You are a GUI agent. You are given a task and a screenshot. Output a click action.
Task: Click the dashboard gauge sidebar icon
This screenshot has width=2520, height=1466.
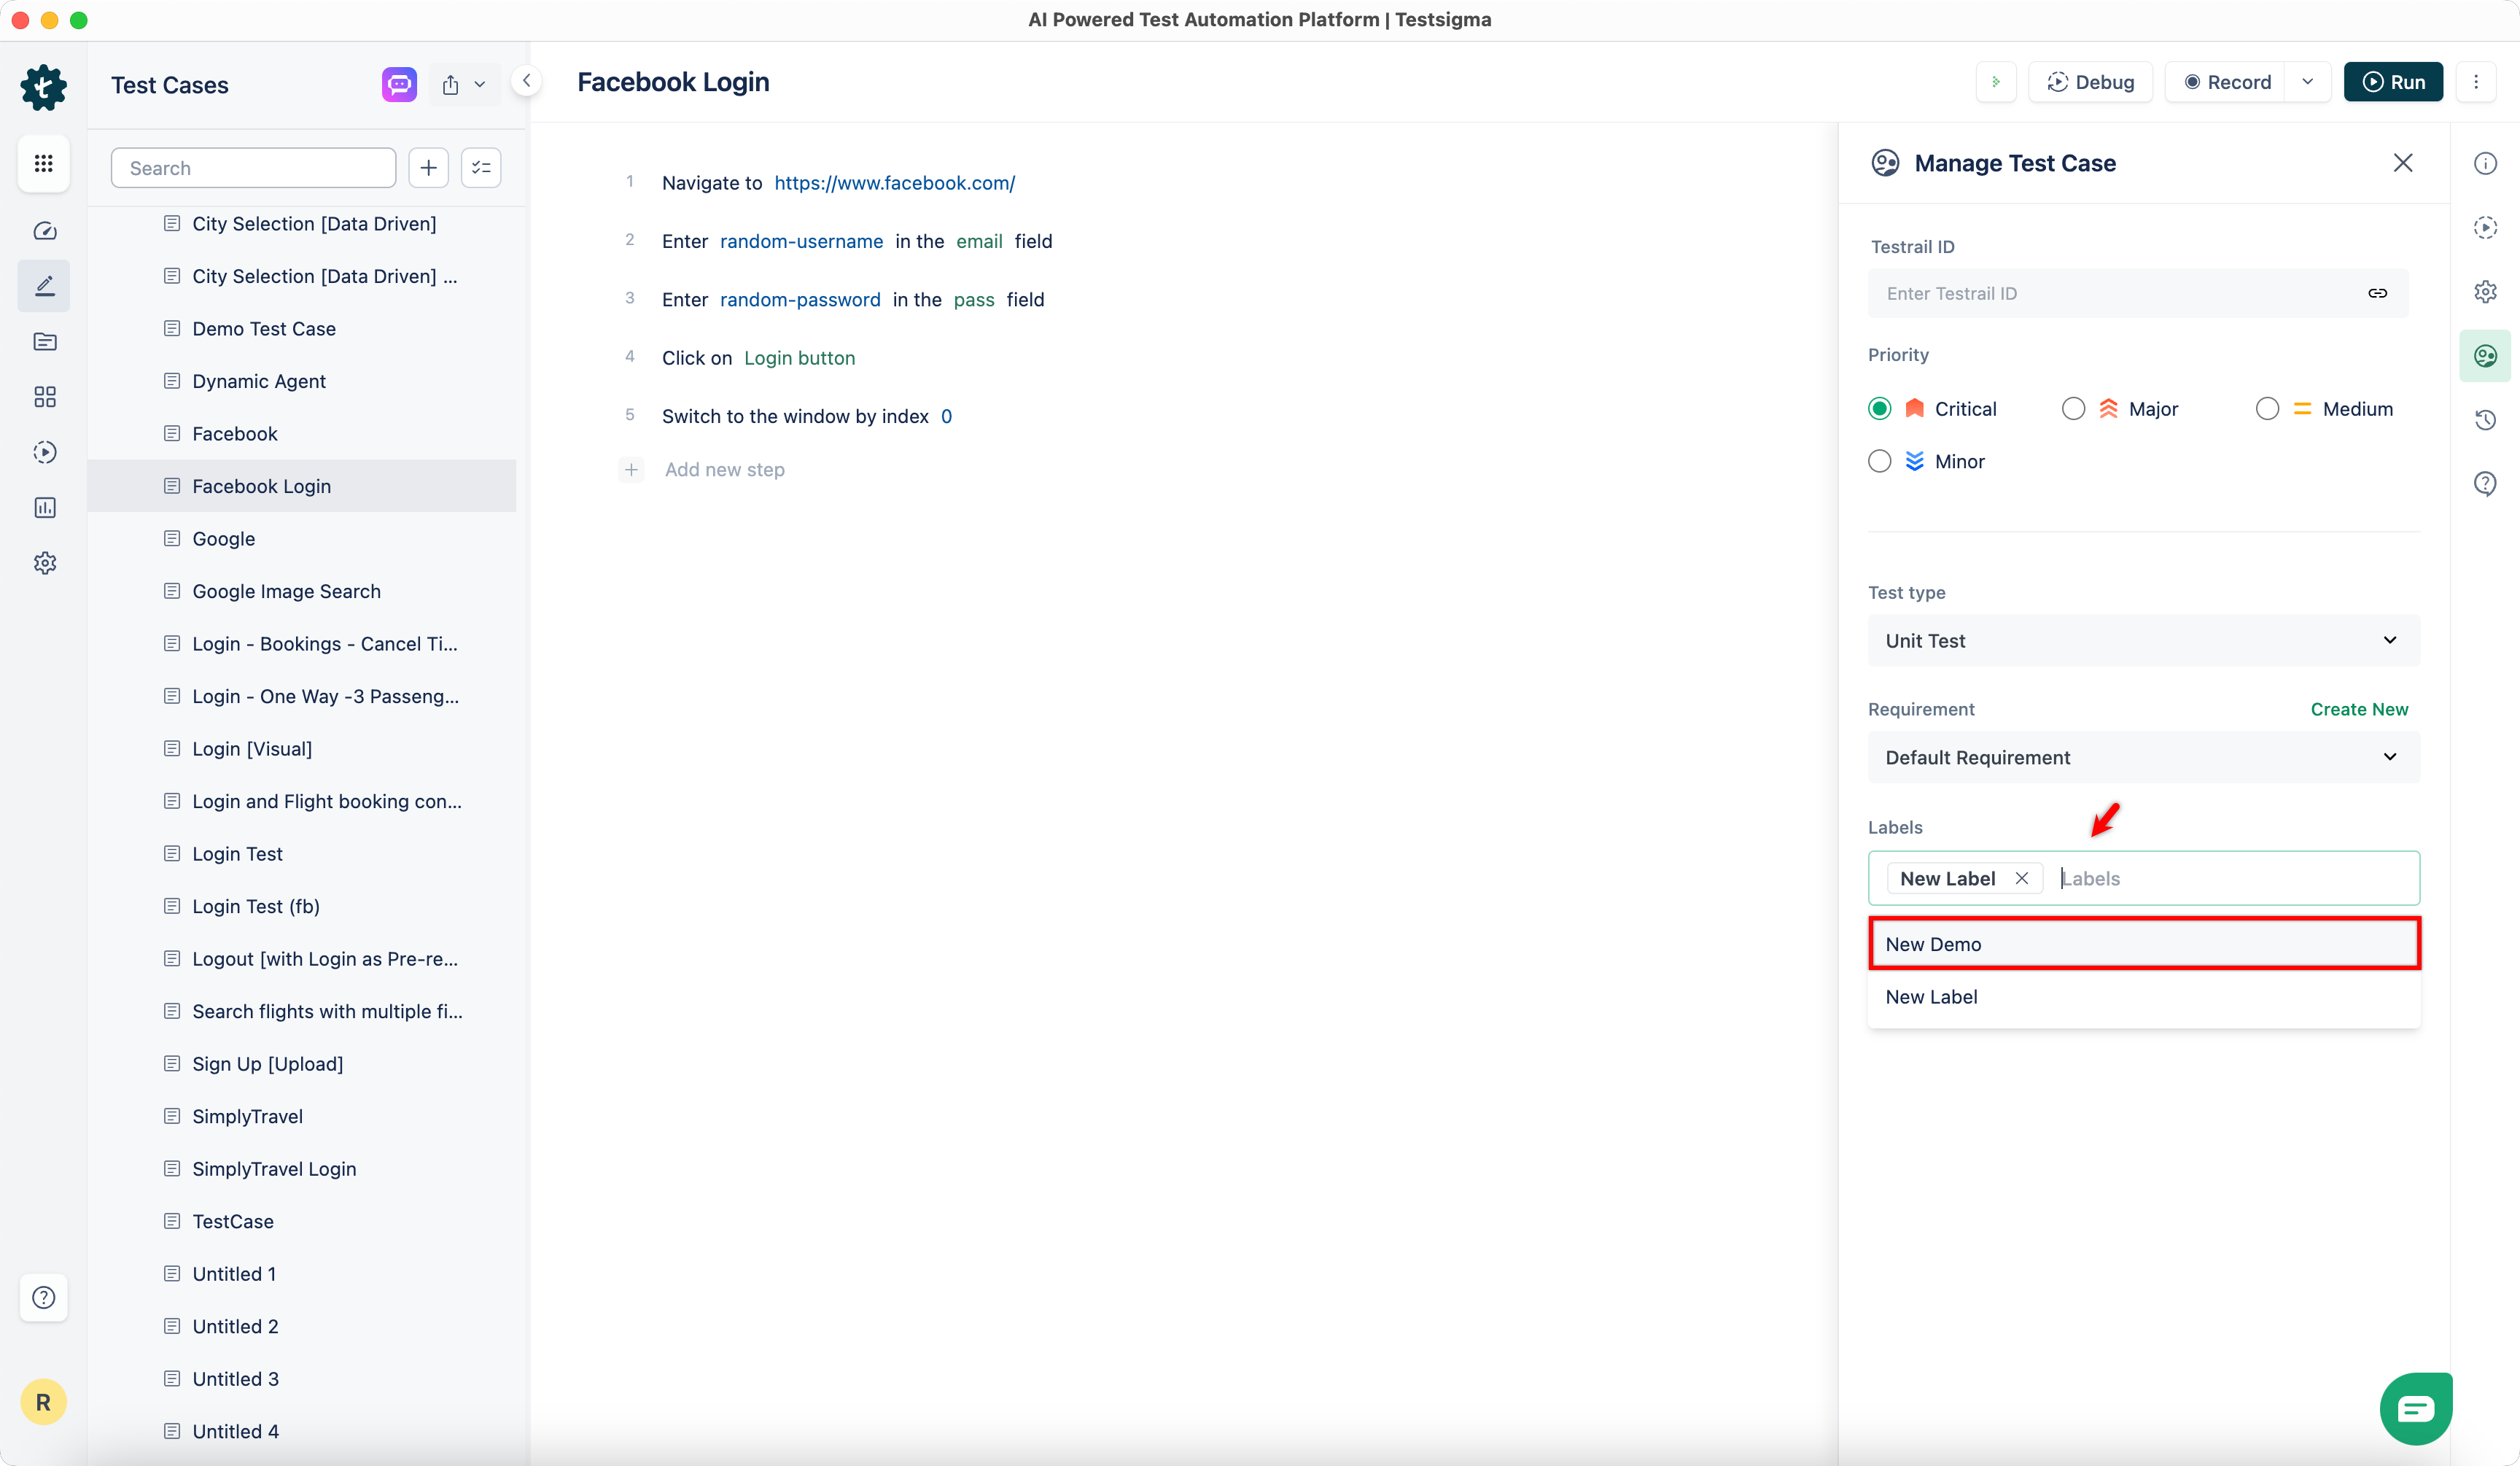44,231
